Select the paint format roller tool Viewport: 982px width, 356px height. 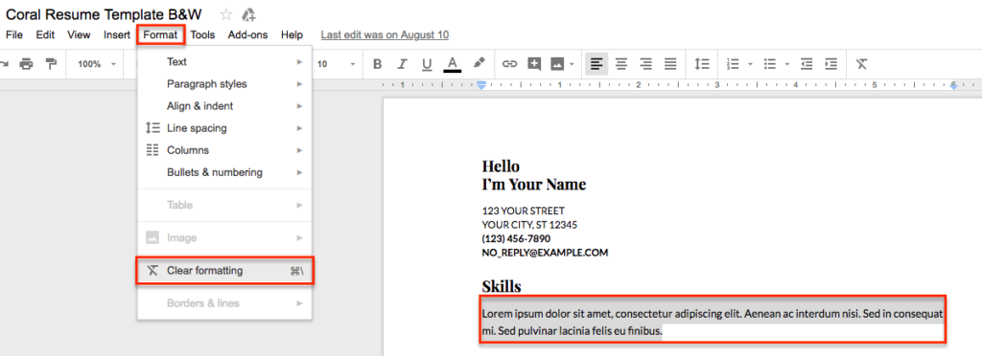point(52,64)
